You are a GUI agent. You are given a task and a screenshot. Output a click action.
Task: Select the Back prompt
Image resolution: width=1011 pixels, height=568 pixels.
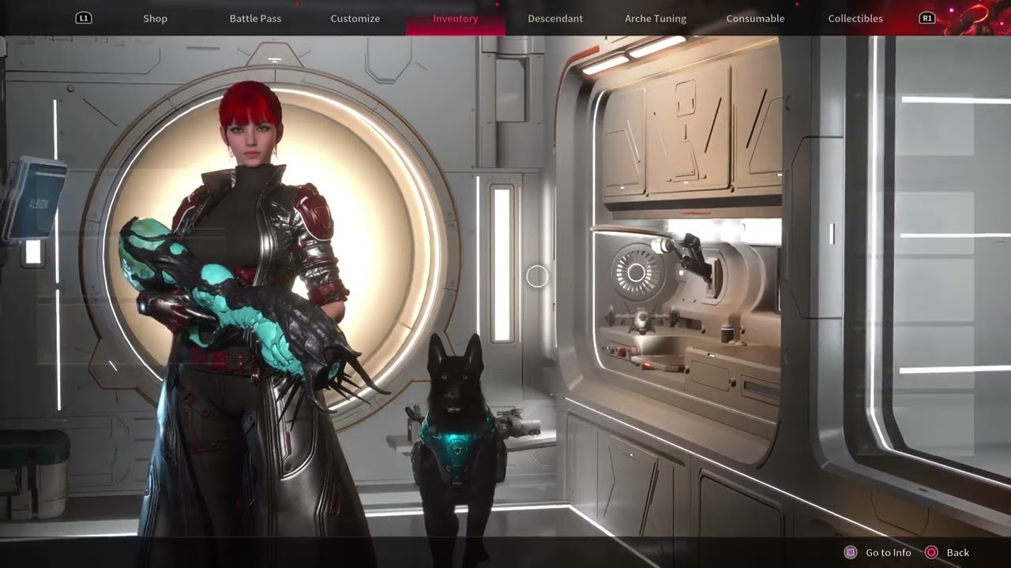point(958,553)
